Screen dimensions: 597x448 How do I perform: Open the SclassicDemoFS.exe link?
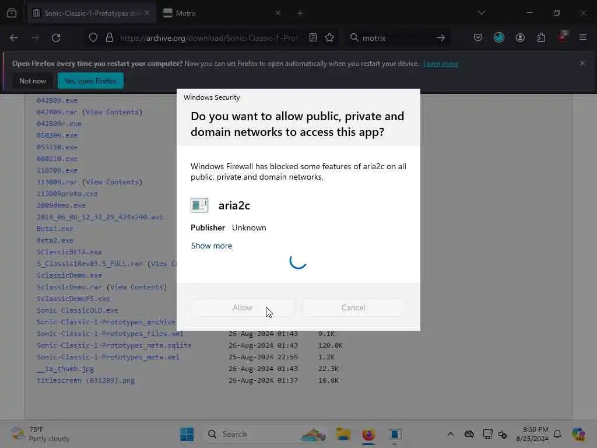coord(73,299)
